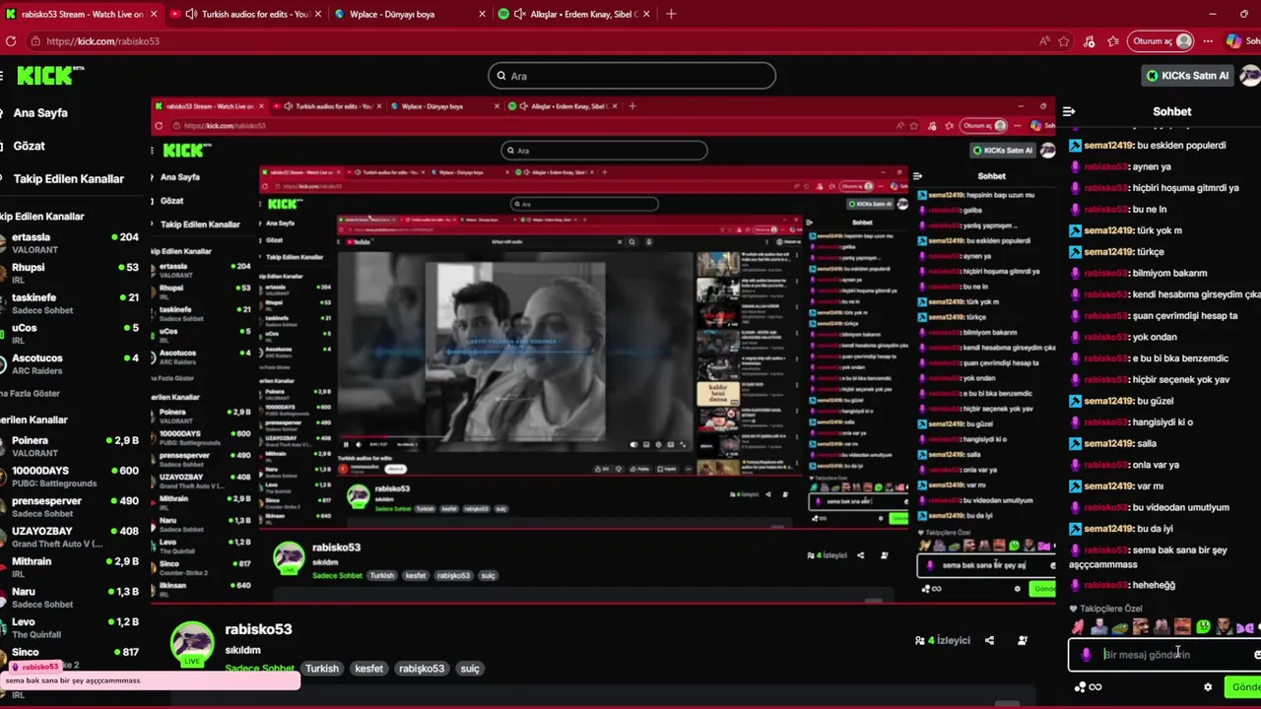The width and height of the screenshot is (1261, 709).
Task: Open Poinera recommended channel
Action: [x=69, y=446]
